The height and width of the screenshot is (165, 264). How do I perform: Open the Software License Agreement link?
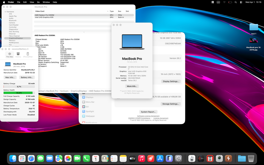[x=148, y=116]
